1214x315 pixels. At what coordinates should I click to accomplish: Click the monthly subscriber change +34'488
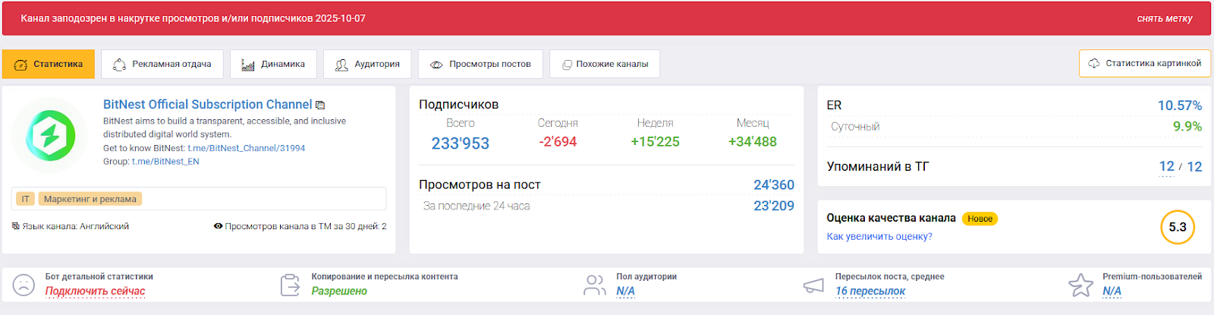point(753,142)
